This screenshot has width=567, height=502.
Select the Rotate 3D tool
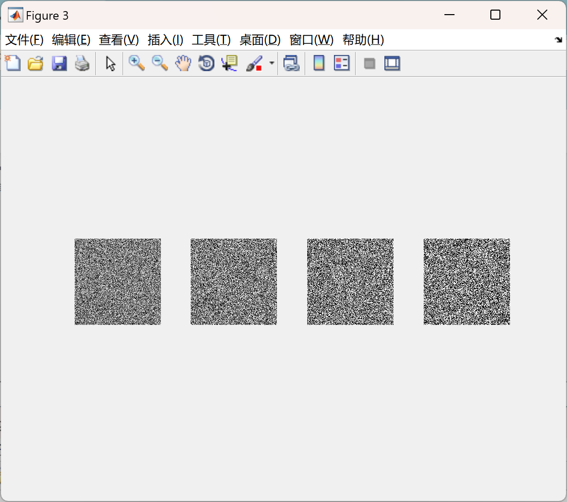click(x=206, y=63)
